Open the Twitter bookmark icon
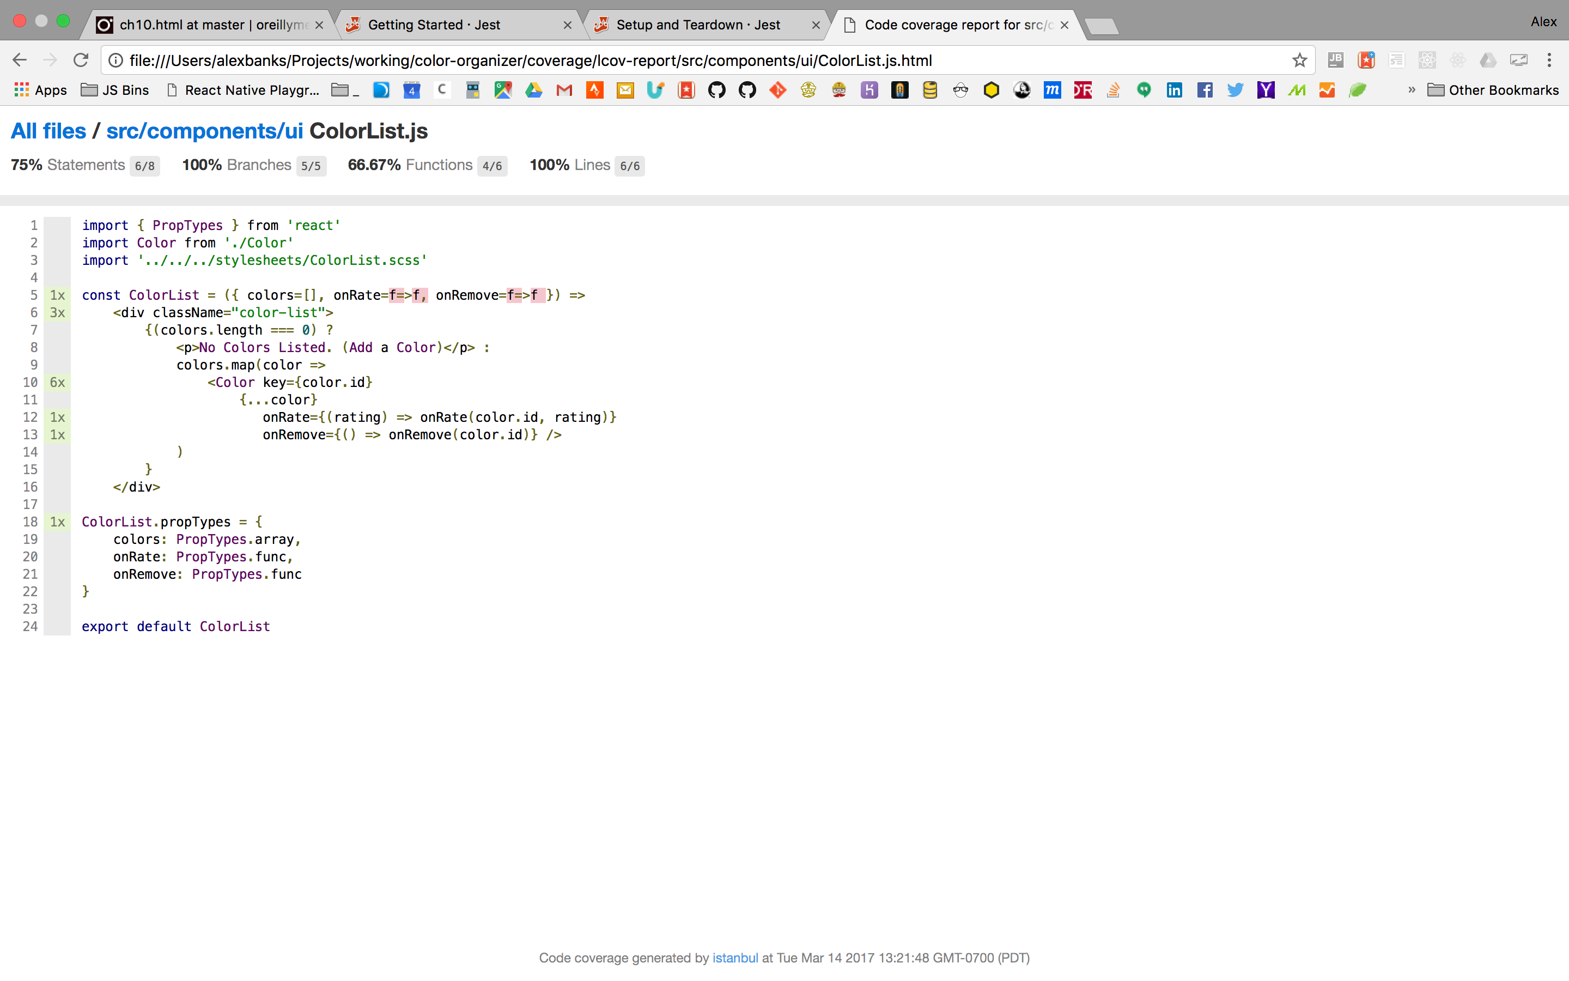The width and height of the screenshot is (1569, 981). tap(1235, 90)
